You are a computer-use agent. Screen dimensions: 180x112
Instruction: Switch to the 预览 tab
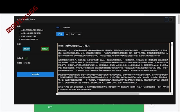tap(58, 27)
